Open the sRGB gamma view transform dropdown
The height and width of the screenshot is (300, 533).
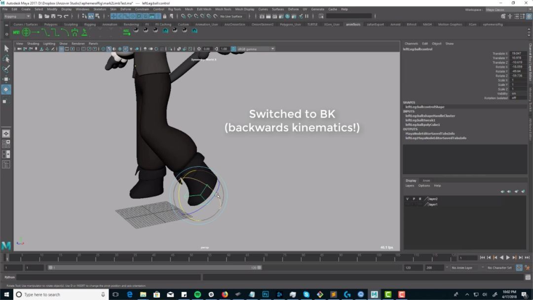[x=255, y=49]
